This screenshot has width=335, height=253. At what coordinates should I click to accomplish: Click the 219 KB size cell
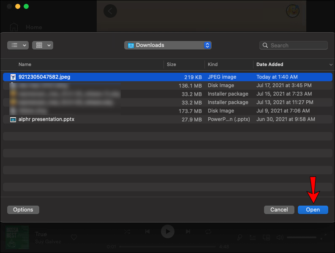point(193,77)
